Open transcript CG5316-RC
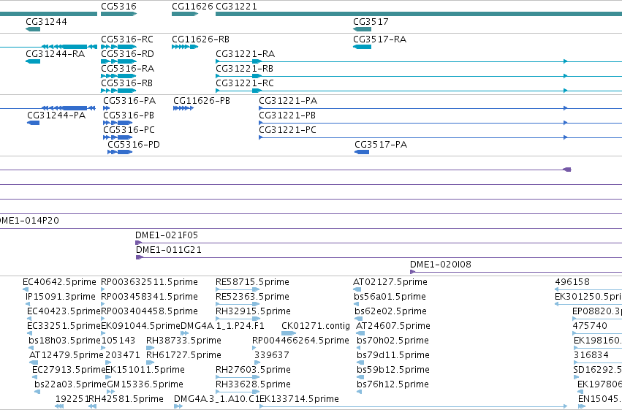The image size is (622, 410). pyautogui.click(x=127, y=39)
